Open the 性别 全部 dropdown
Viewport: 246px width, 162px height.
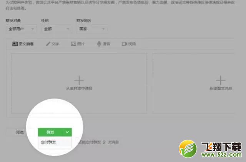click(57, 29)
